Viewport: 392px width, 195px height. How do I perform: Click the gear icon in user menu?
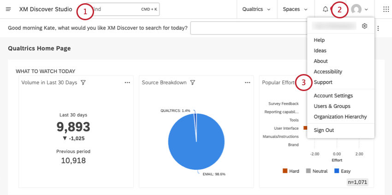[x=364, y=26]
